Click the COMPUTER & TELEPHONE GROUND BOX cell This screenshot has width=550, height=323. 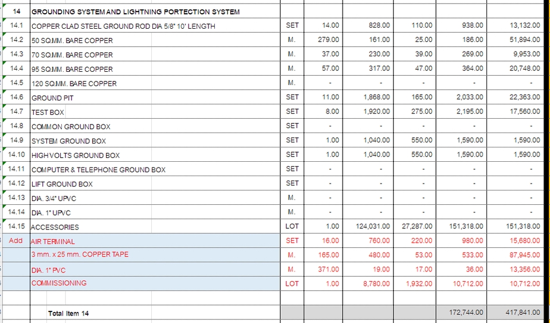pyautogui.click(x=155, y=170)
